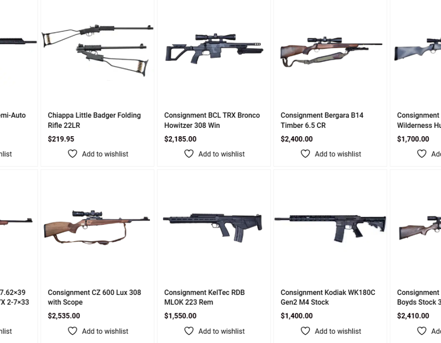Open Chiappa Little Badger Folding Rifle title
The image size is (441, 343).
point(94,120)
